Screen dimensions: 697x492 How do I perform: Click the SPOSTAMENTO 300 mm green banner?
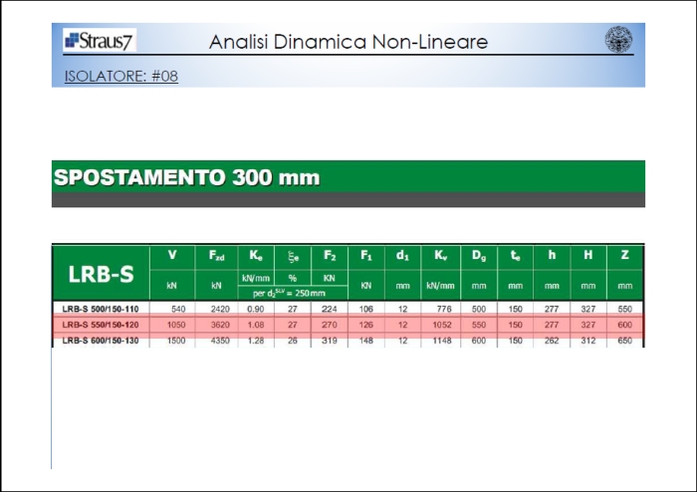[187, 177]
